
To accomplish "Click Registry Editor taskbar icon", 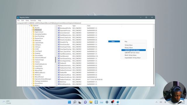I will coord(118,102).
